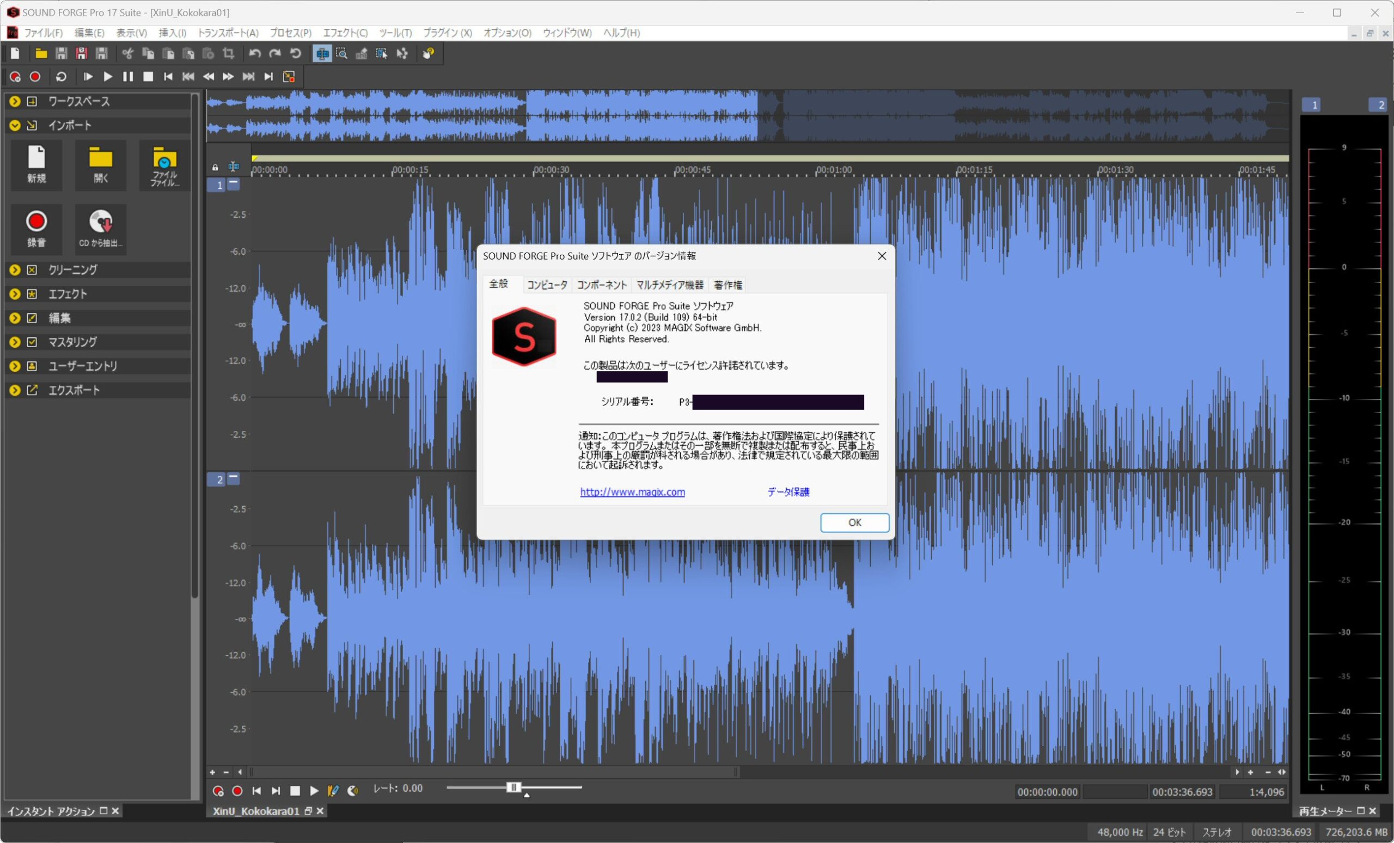Open the データ保護 link
The height and width of the screenshot is (843, 1394).
click(x=788, y=492)
